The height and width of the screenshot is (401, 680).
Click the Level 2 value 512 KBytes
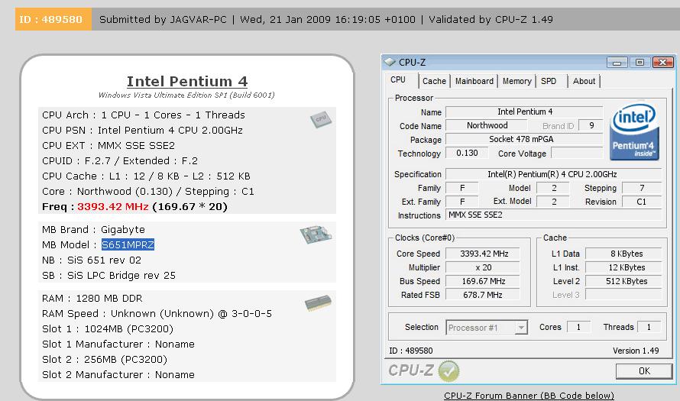623,281
